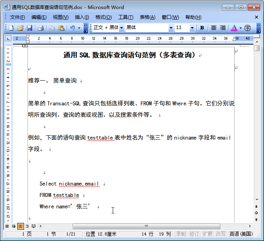Click the horizontal scrollbar thumb
This screenshot has height=241, width=264.
(147, 226)
